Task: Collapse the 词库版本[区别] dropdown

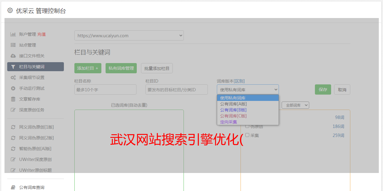Action: point(248,89)
